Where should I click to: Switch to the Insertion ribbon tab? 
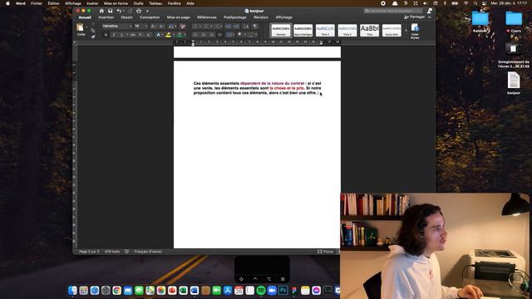(106, 17)
